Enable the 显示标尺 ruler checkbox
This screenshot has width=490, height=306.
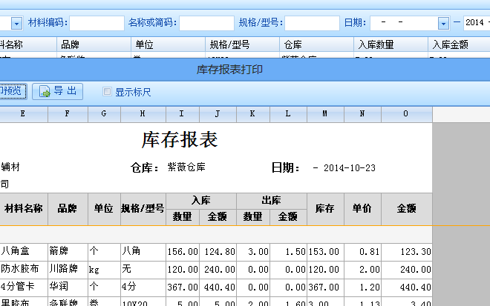(108, 92)
